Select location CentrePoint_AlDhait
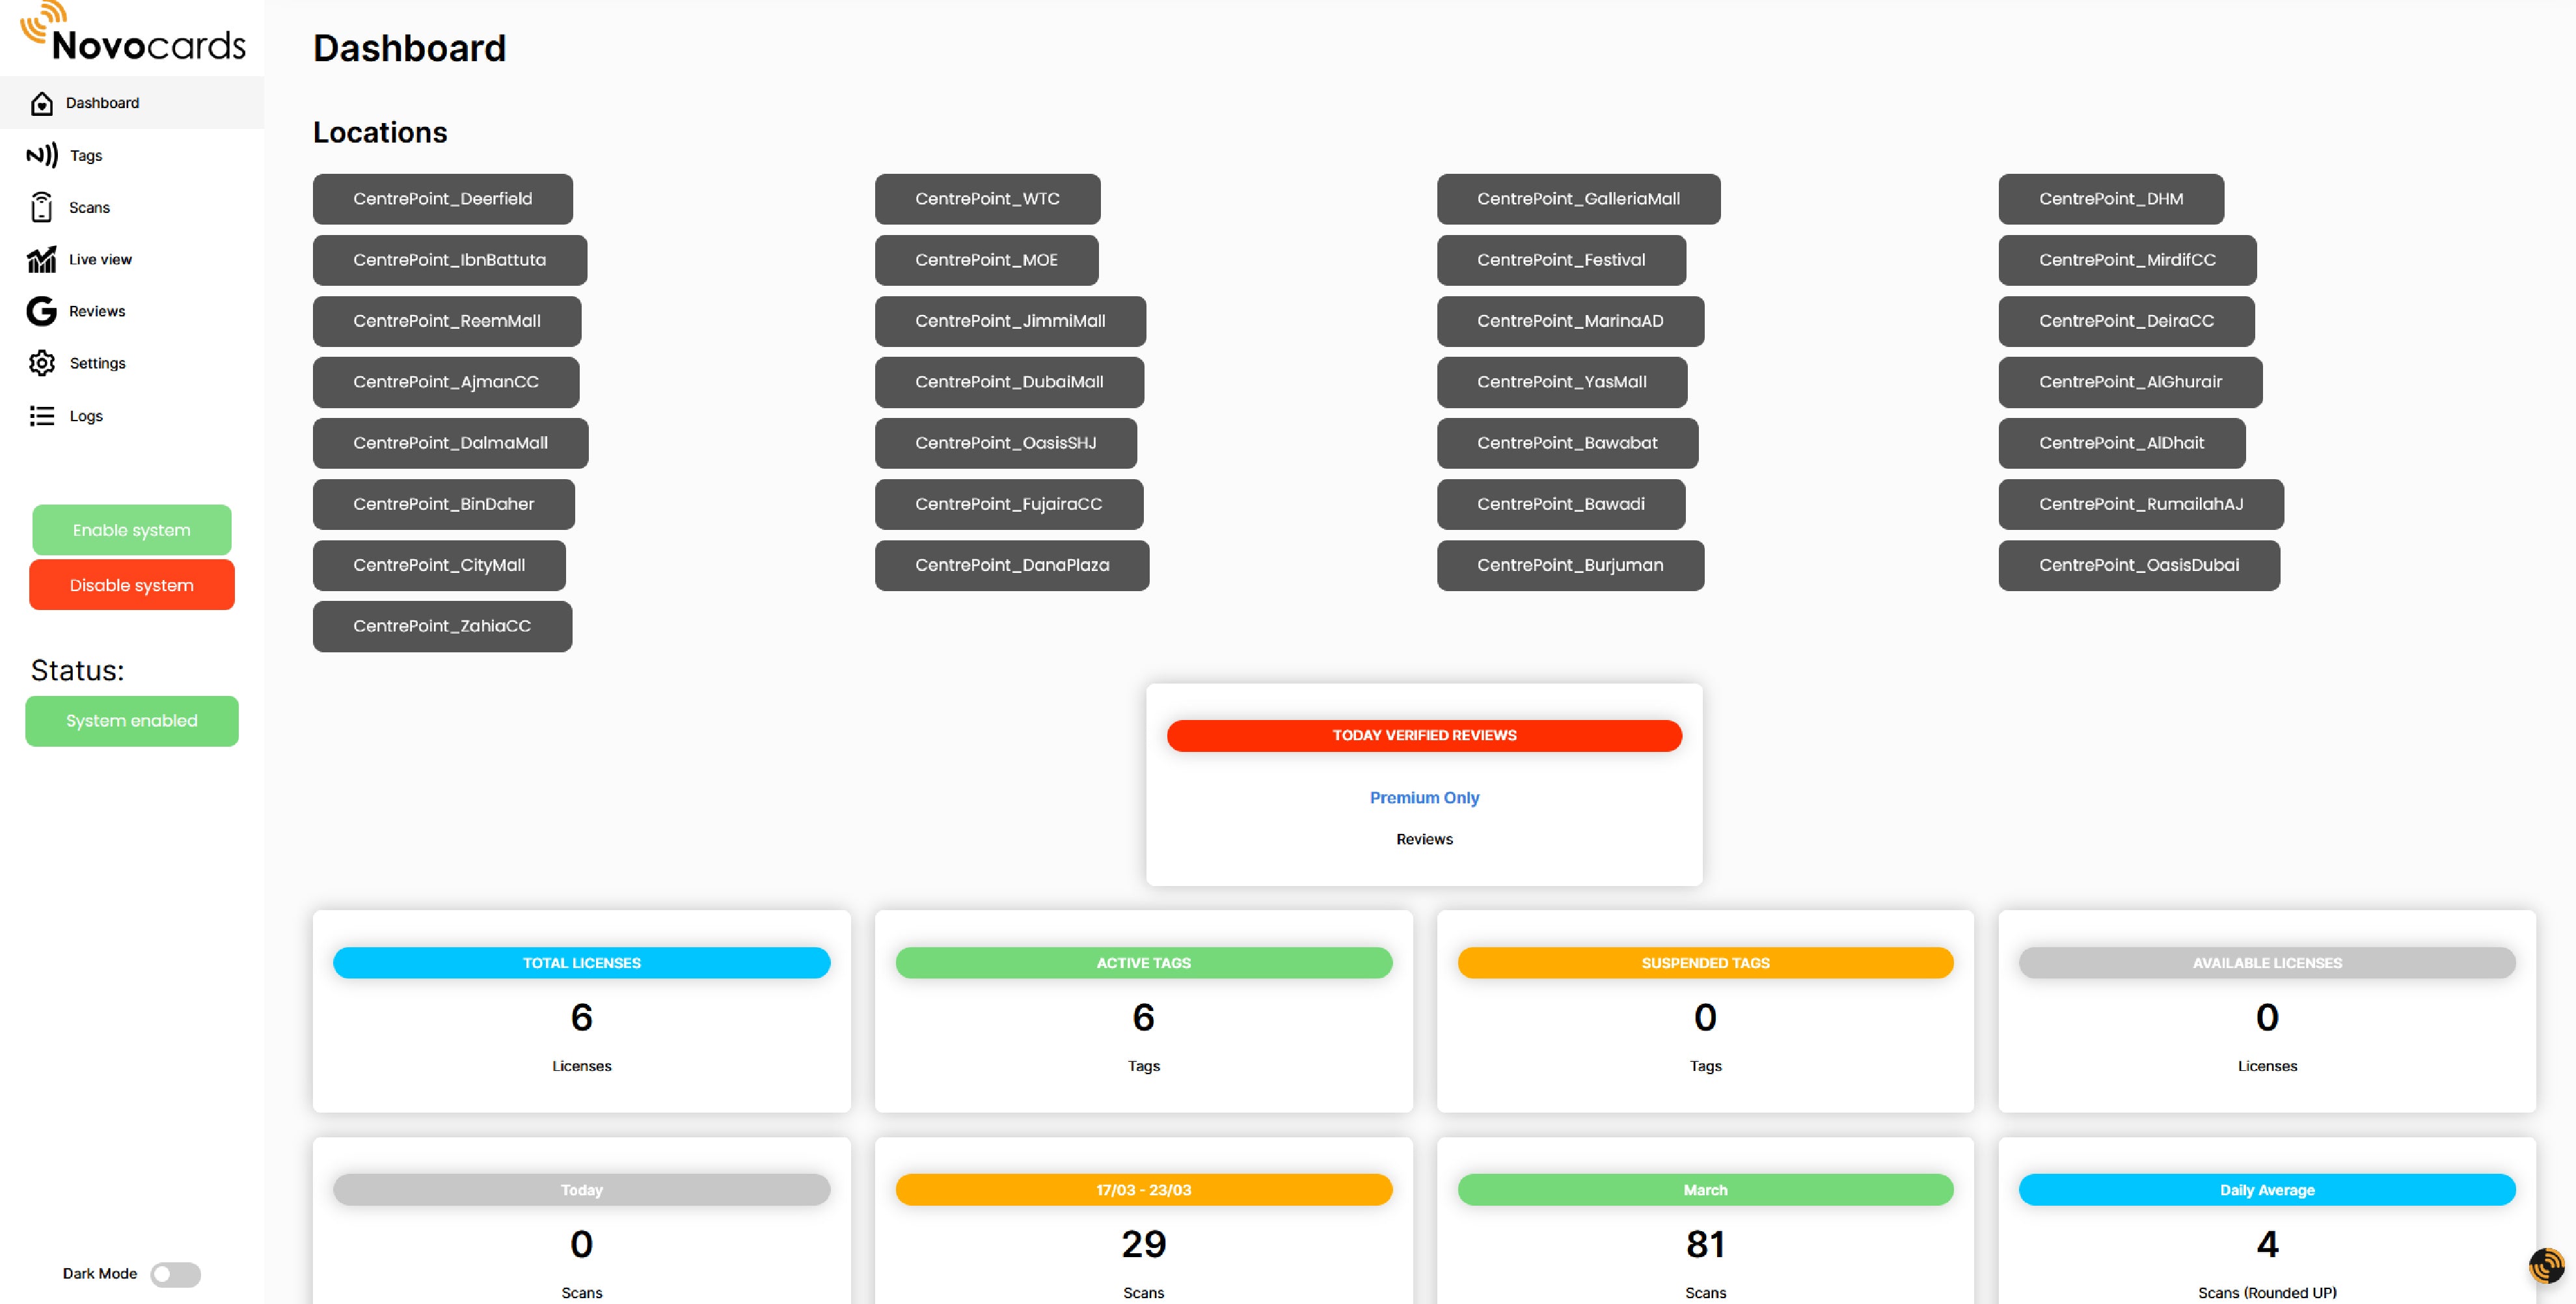Screen dimensions: 2576x1304 [x=2121, y=443]
